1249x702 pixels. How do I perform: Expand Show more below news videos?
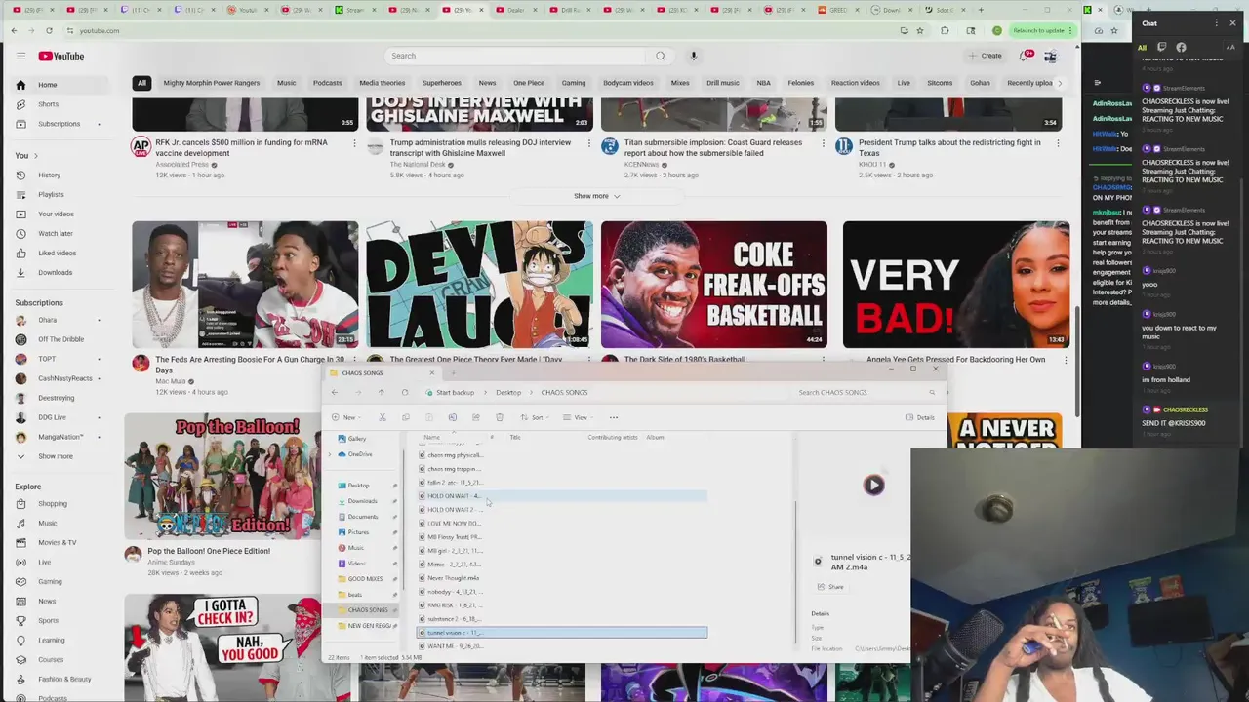[596, 196]
